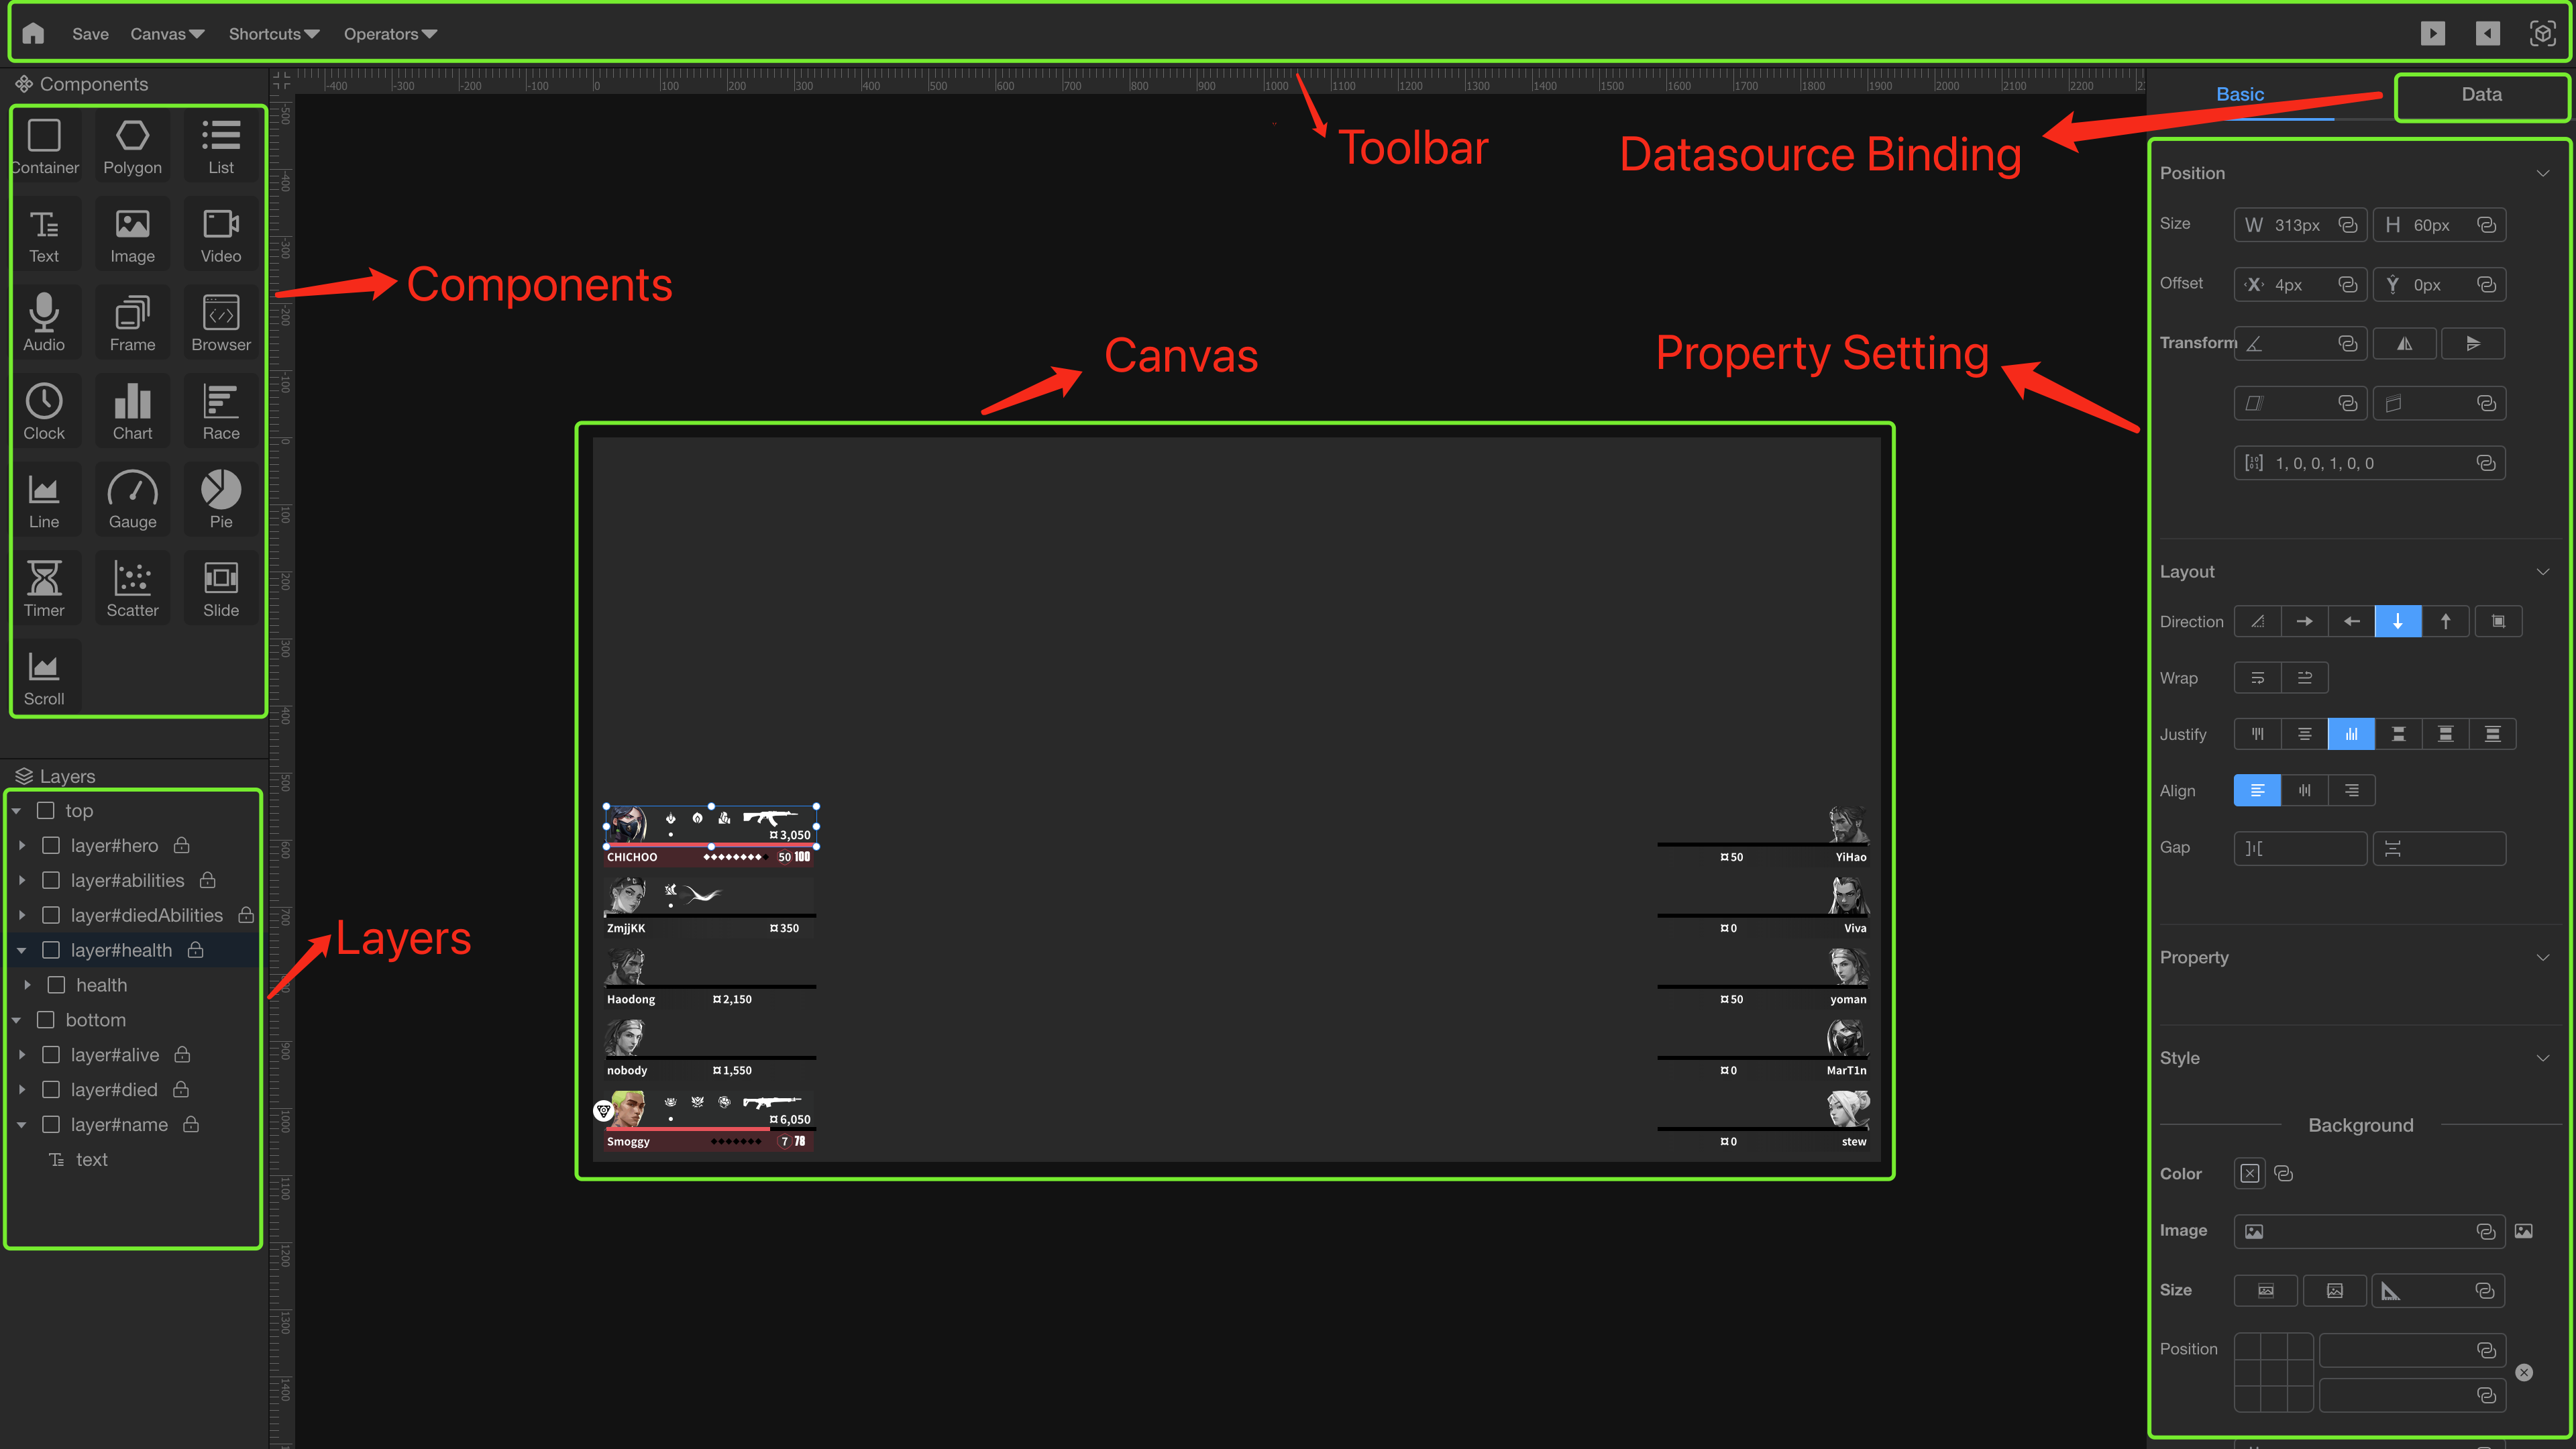Switch to the Data tab

[x=2481, y=95]
